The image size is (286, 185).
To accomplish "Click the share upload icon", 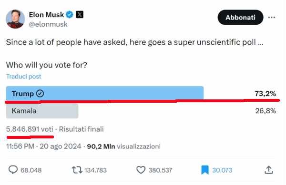I will click(x=269, y=170).
